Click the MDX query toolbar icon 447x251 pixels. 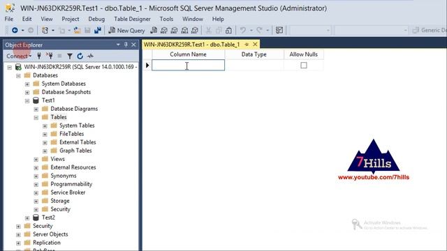pyautogui.click(x=164, y=30)
